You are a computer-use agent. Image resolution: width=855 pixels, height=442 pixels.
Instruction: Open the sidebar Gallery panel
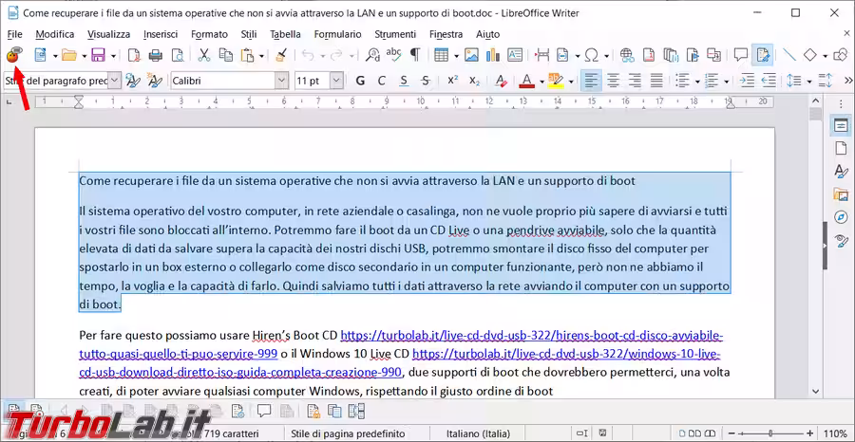(x=840, y=193)
